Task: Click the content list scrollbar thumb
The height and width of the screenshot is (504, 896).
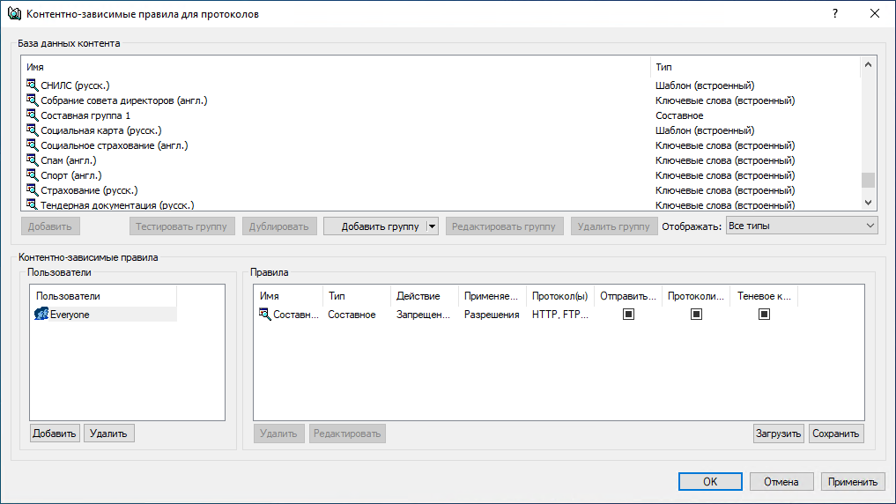Action: click(868, 180)
